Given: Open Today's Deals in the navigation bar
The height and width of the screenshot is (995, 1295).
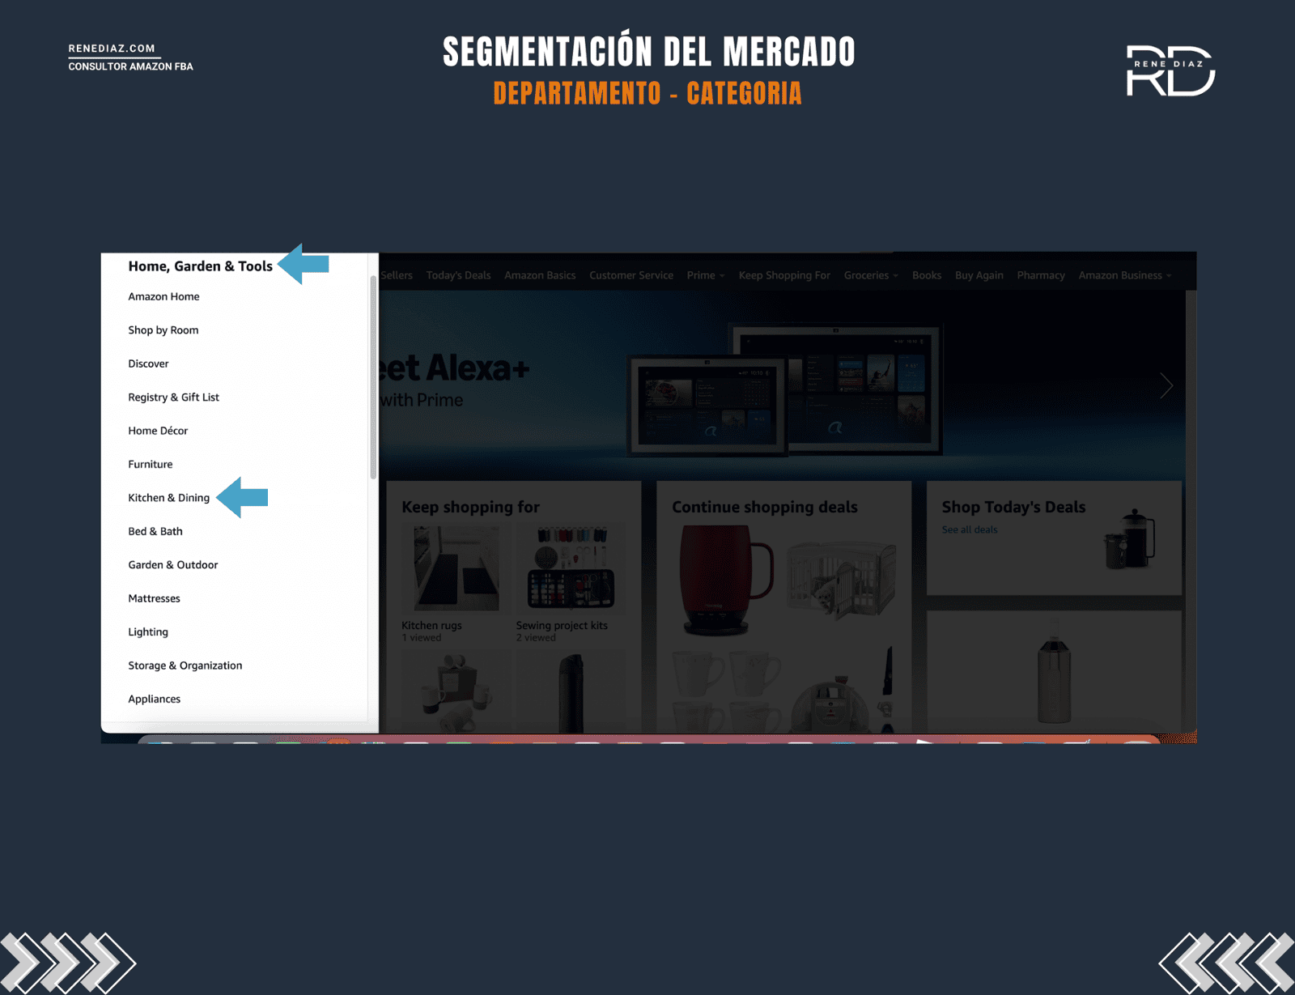Looking at the screenshot, I should click(458, 275).
